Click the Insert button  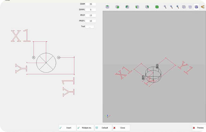click(x=67, y=128)
